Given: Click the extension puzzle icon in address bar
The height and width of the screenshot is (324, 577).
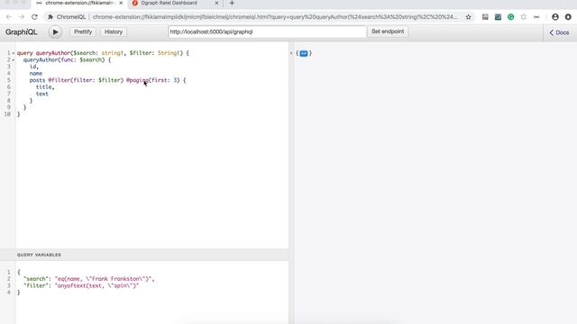Looking at the screenshot, I should tap(50, 17).
